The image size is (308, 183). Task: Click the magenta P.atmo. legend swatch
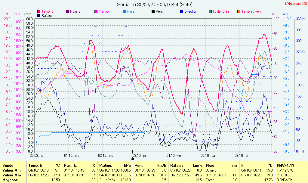(x=96, y=12)
